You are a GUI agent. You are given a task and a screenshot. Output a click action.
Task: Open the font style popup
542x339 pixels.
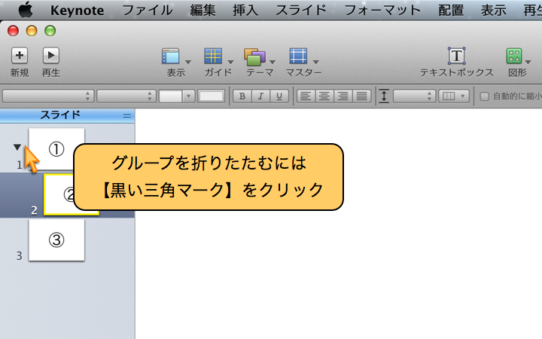pyautogui.click(x=126, y=96)
